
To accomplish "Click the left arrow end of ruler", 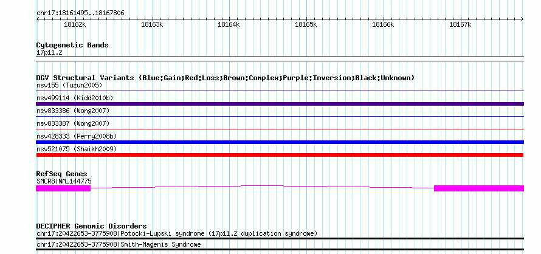I will 38,19.
